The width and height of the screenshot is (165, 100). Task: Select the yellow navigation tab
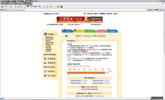pyautogui.click(x=79, y=31)
